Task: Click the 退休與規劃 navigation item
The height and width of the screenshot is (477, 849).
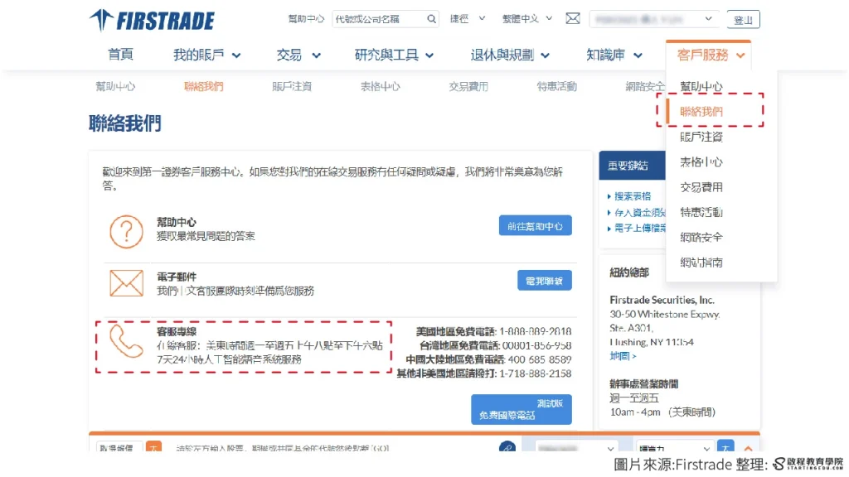Action: (502, 55)
